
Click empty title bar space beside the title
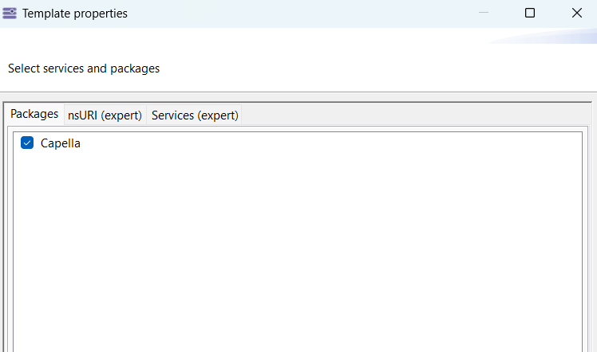(x=303, y=14)
